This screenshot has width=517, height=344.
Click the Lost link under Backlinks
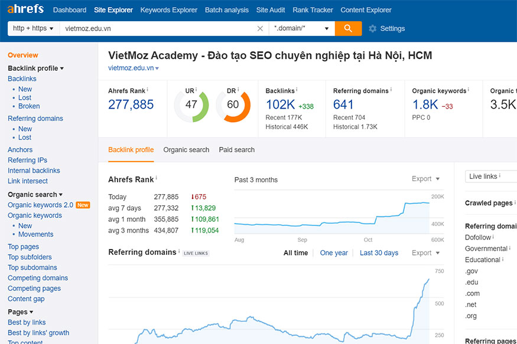tap(25, 98)
